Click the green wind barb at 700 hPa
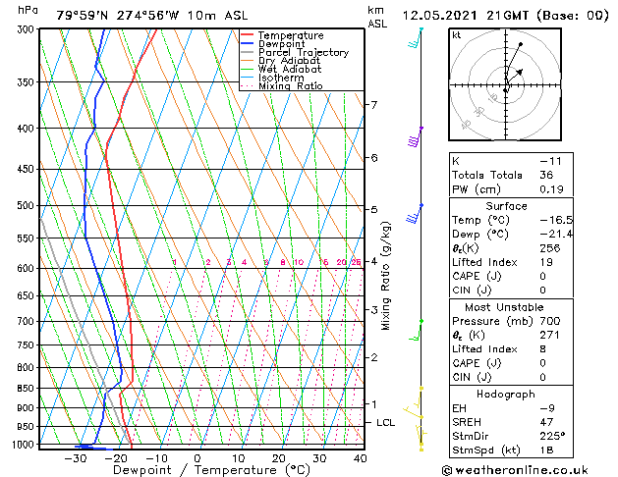 point(417,329)
